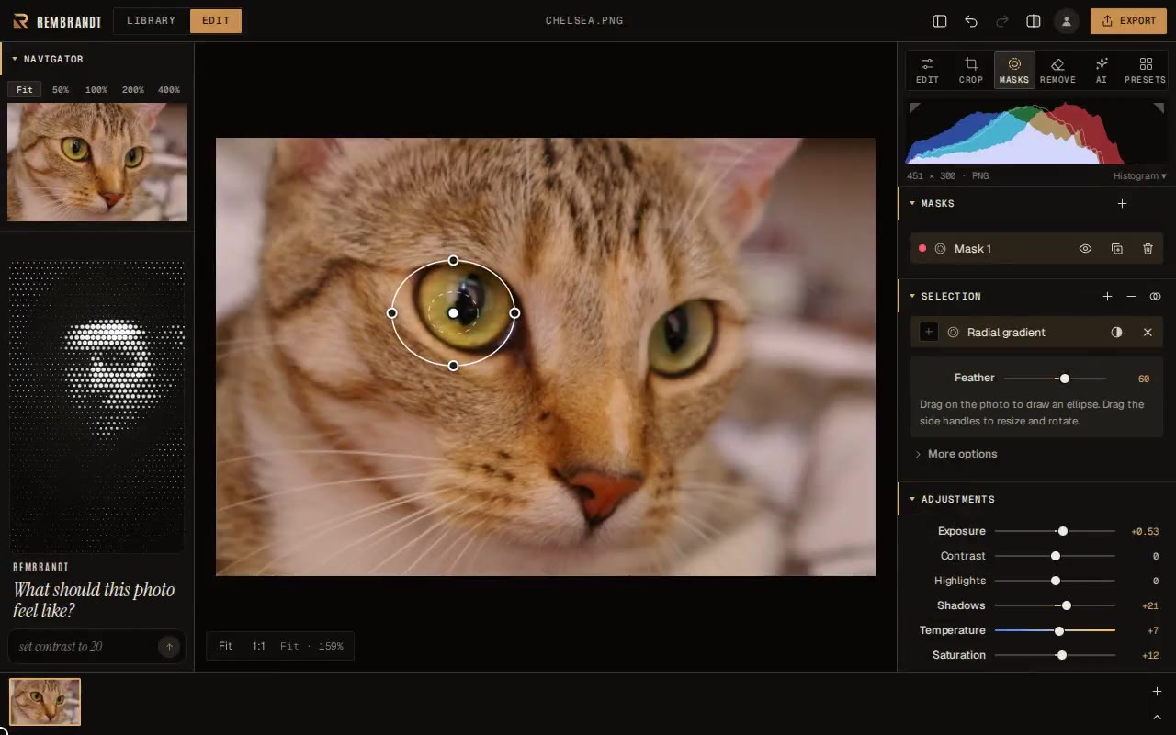This screenshot has width=1176, height=735.
Task: Add to selection with the plus icon
Action: point(1107,296)
